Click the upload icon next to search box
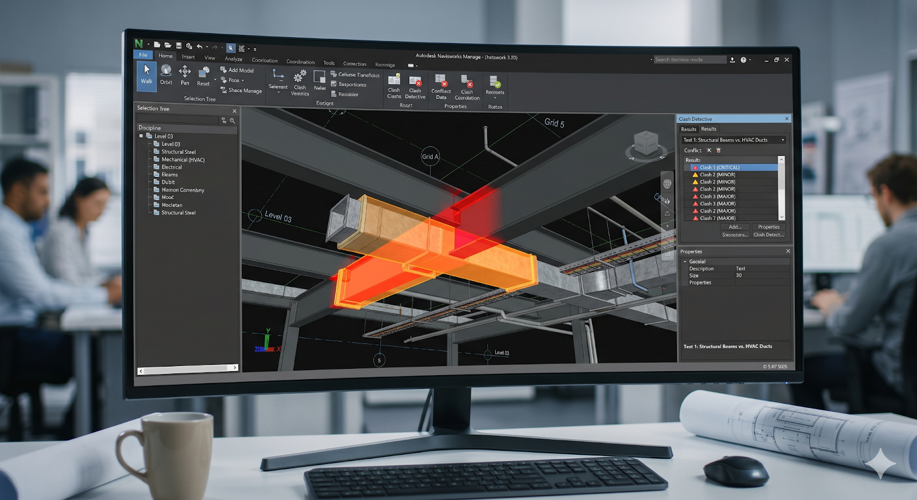The image size is (917, 500). coord(732,60)
